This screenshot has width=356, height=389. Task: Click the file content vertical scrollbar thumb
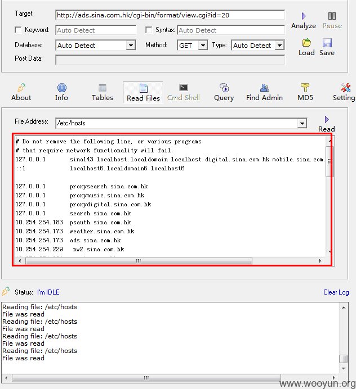tap(329, 161)
